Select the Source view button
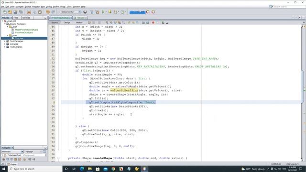This screenshot has height=172, width=306. pos(55,22)
